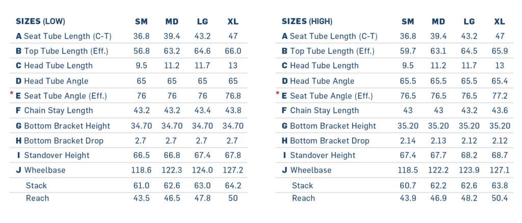
Task: Select the 50.4 reach value
Action: 500,198
